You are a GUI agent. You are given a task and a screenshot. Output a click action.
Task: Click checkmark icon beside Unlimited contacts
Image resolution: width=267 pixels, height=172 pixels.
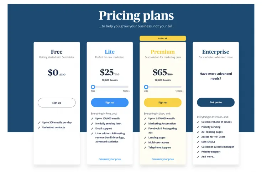click(x=39, y=127)
